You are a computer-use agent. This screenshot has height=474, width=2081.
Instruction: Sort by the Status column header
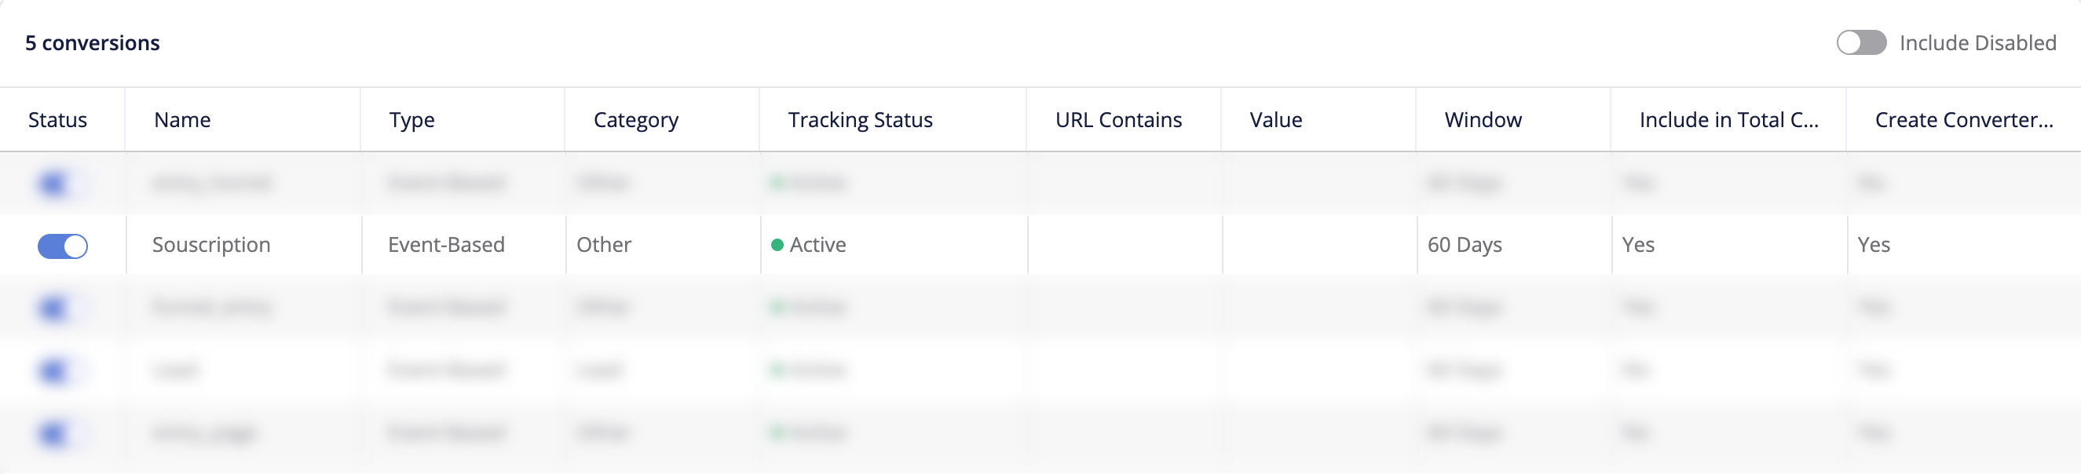click(x=57, y=119)
